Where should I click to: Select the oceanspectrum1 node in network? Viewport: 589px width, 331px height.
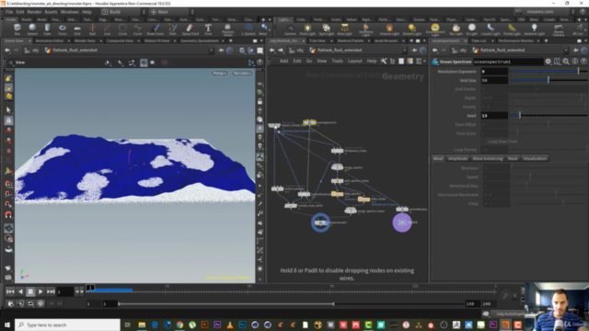click(309, 122)
